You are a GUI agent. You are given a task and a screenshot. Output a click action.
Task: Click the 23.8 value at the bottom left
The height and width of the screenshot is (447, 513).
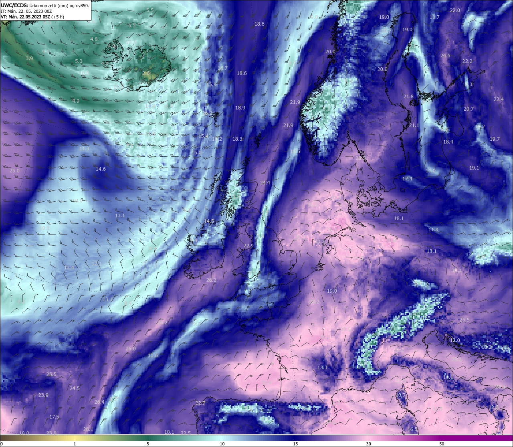point(51,433)
